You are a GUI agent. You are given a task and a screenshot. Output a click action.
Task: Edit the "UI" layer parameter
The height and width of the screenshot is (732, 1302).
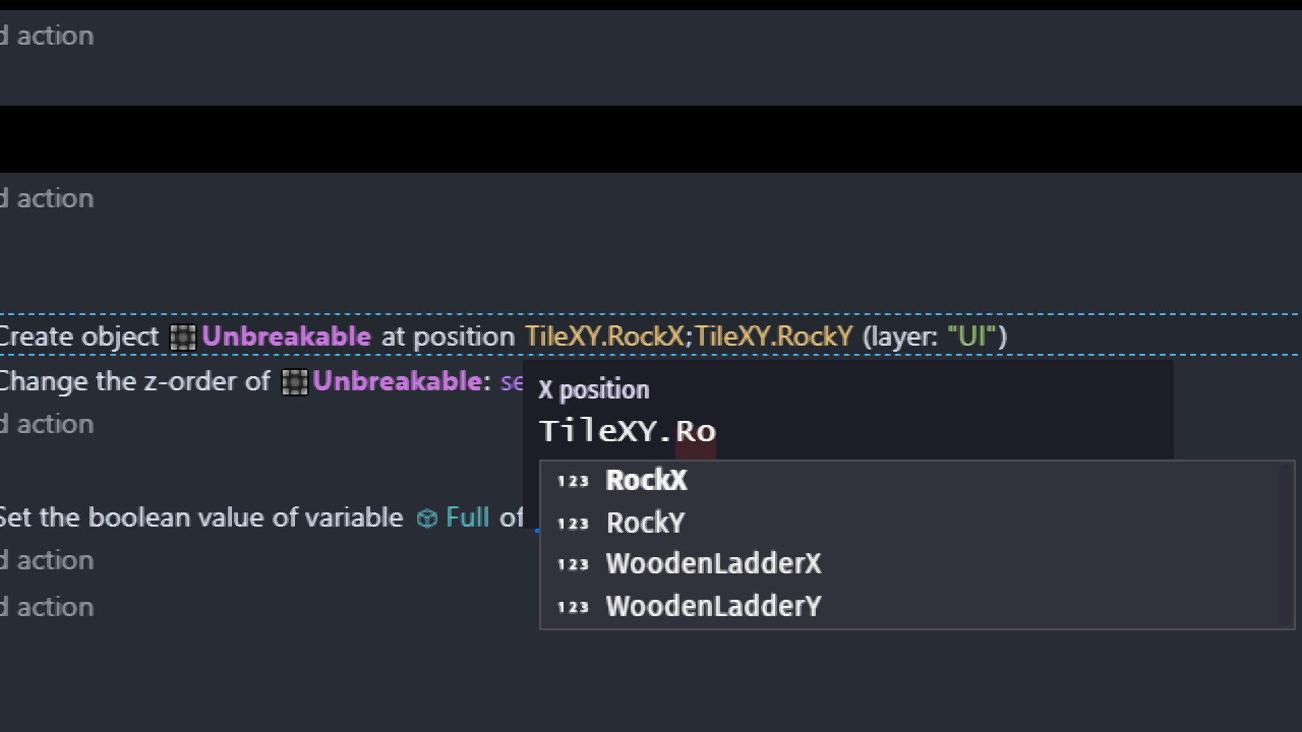971,337
